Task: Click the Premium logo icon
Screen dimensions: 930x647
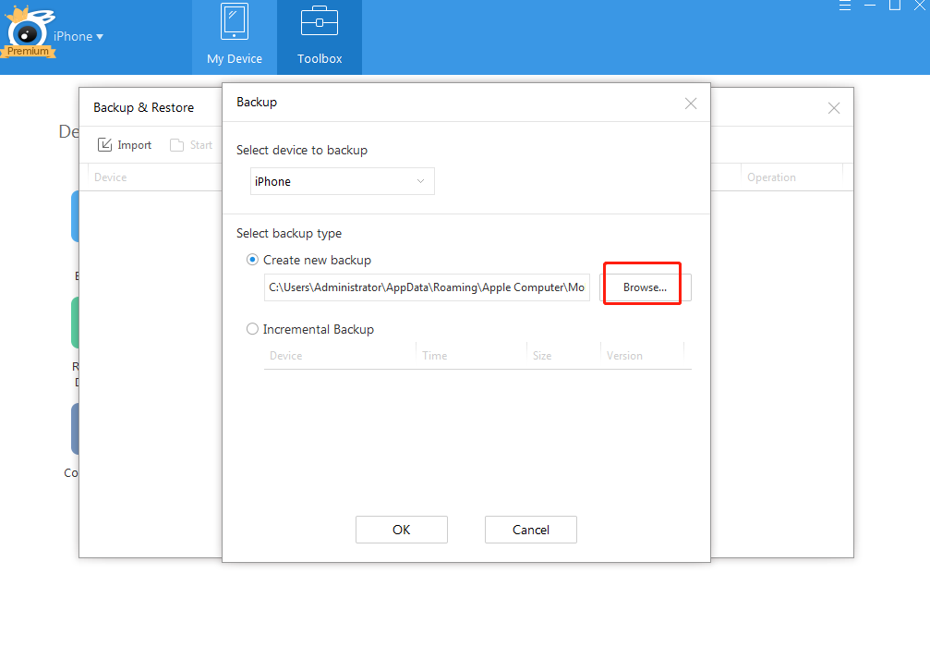Action: (x=28, y=33)
